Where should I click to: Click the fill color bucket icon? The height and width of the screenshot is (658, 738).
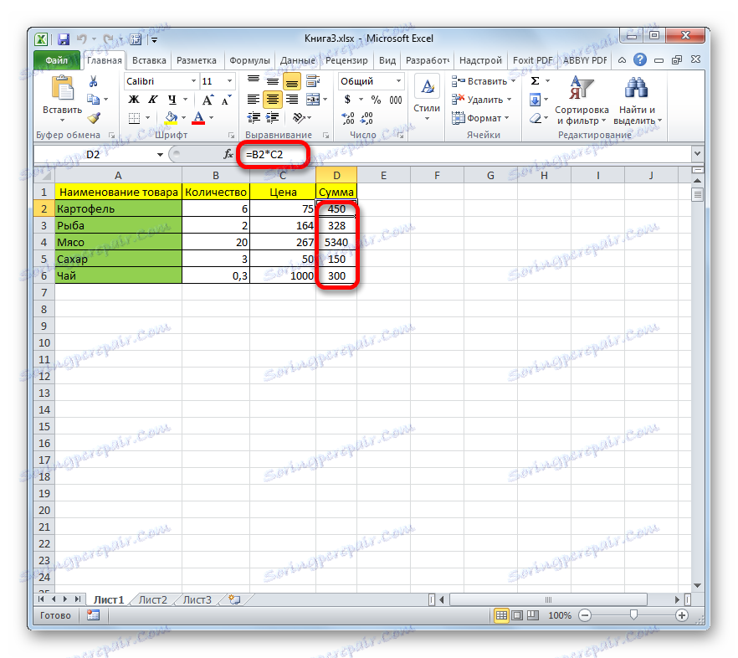click(171, 118)
